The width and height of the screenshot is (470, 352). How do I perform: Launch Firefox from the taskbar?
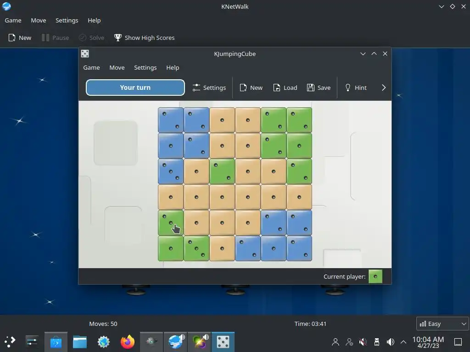(x=128, y=342)
